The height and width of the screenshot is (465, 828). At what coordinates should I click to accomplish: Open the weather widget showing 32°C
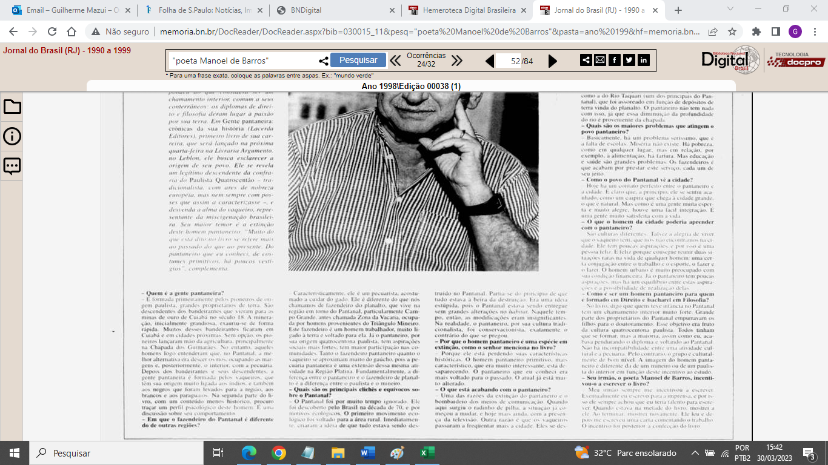pyautogui.click(x=624, y=453)
